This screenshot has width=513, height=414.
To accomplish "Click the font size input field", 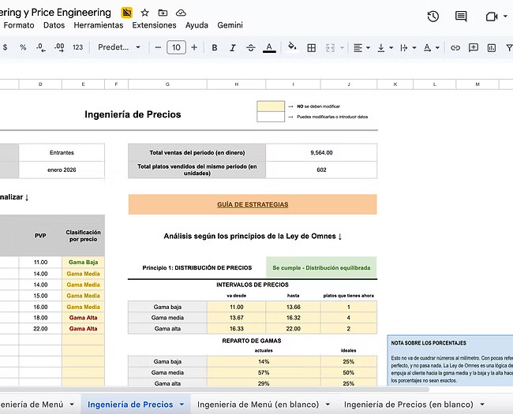I will tap(176, 47).
